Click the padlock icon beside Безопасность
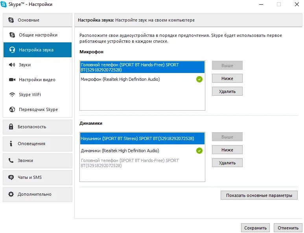 click(x=11, y=127)
